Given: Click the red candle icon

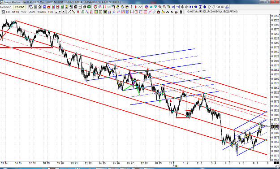Looking at the screenshot, I should click(136, 7).
